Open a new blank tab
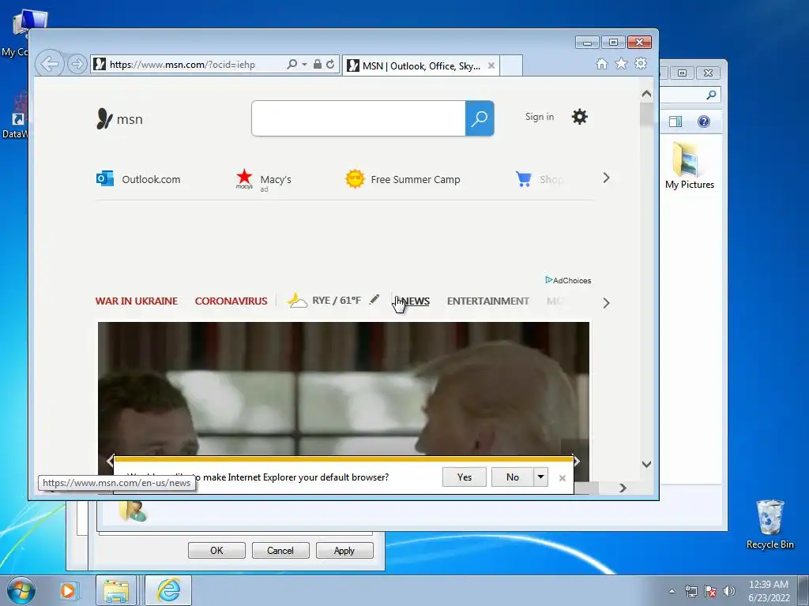 coord(511,66)
